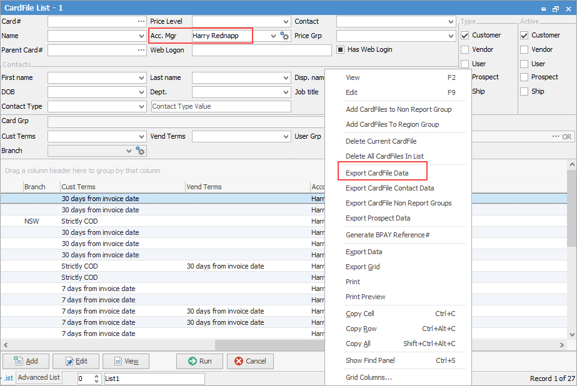Click the gear icon beside Branch field
The height and width of the screenshot is (386, 577).
(x=141, y=151)
